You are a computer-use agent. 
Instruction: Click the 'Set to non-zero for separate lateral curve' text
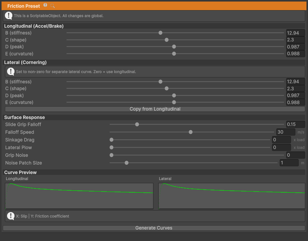point(76,72)
